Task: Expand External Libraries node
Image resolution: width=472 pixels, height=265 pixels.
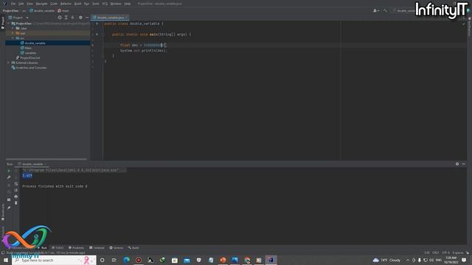Action: (x=9, y=63)
